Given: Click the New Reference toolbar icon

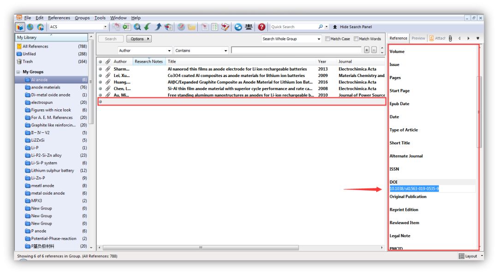Looking at the screenshot, I should tap(127, 27).
